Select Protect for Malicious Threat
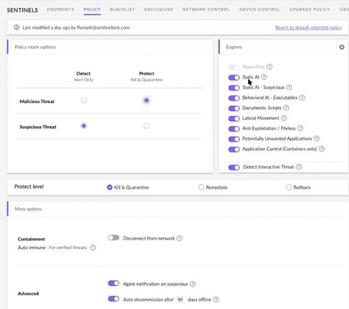 tap(146, 100)
